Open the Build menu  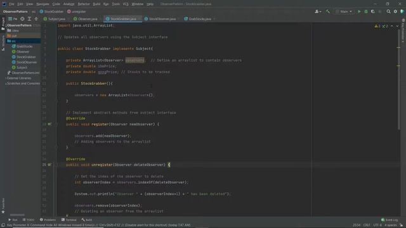coord(96,4)
